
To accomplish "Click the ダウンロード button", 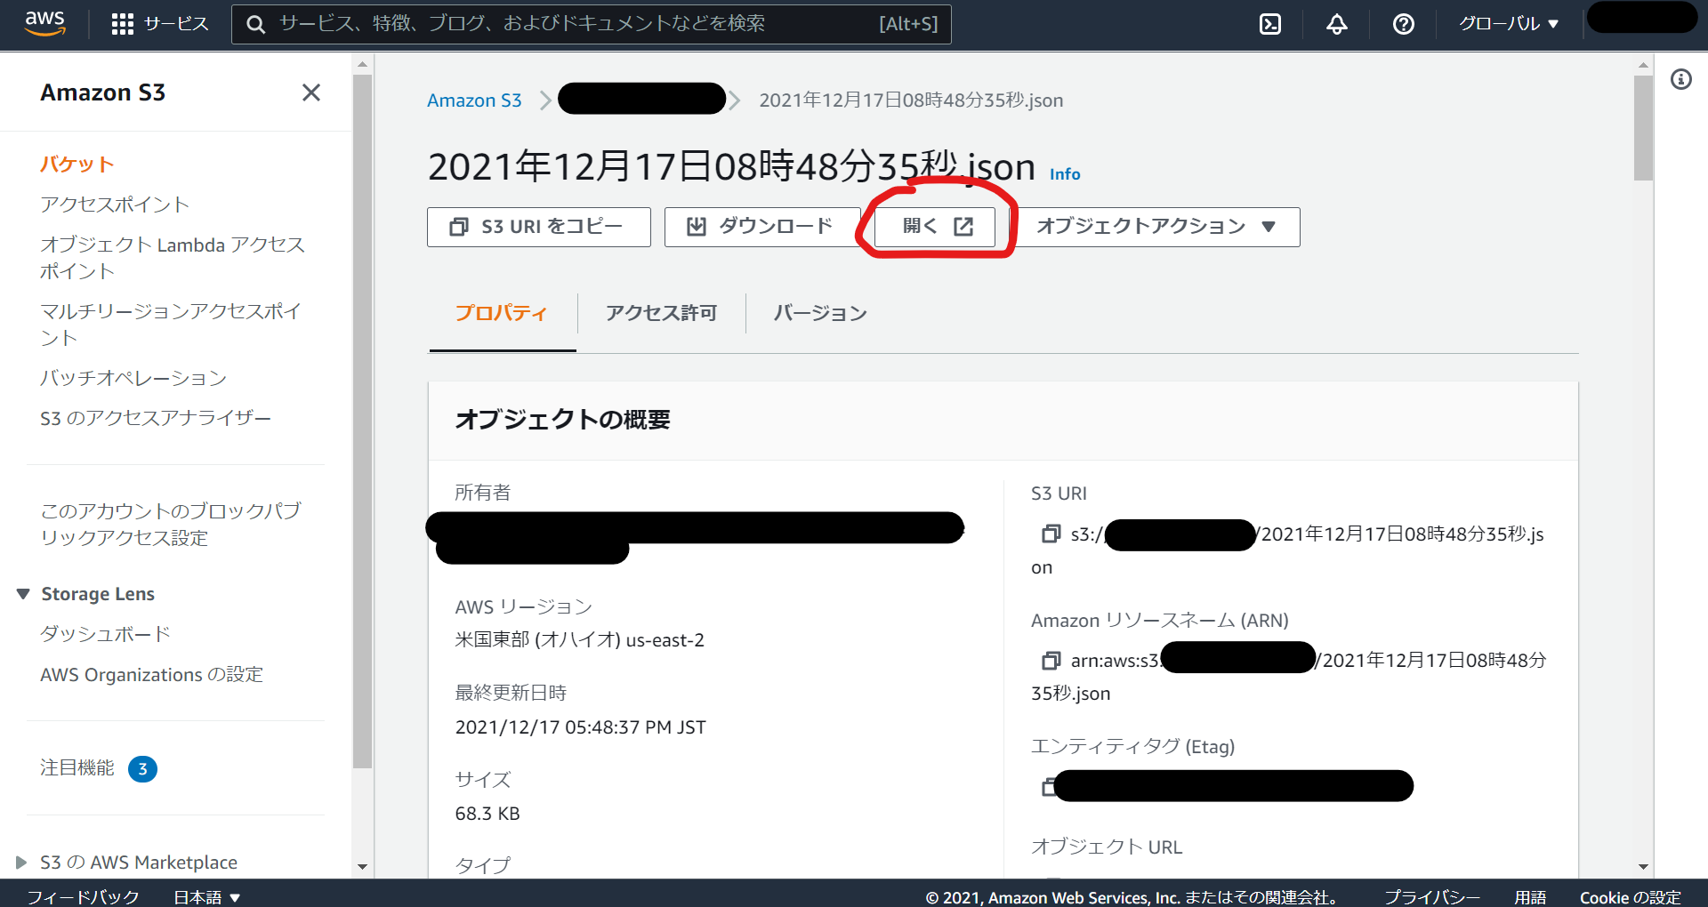I will pyautogui.click(x=761, y=227).
